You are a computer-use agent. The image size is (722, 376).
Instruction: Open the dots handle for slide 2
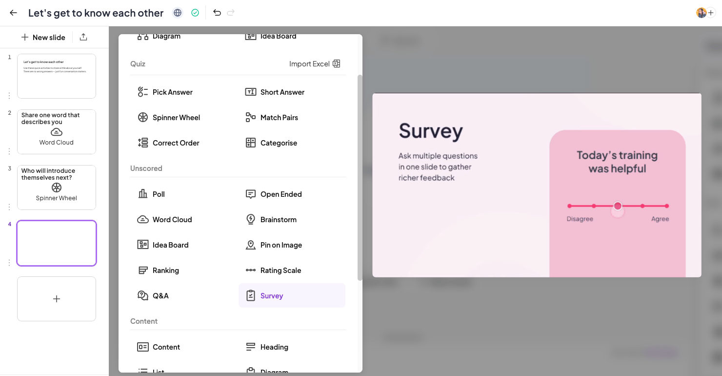point(9,151)
